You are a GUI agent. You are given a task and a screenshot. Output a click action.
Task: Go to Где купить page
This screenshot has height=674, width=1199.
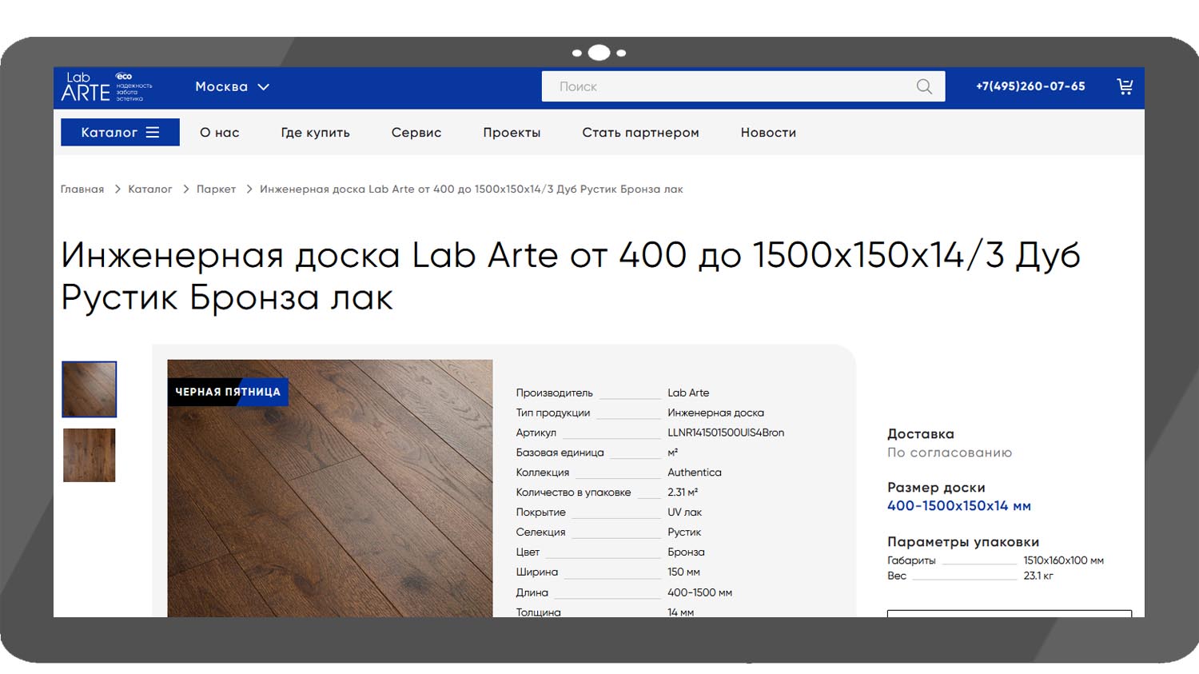(315, 133)
